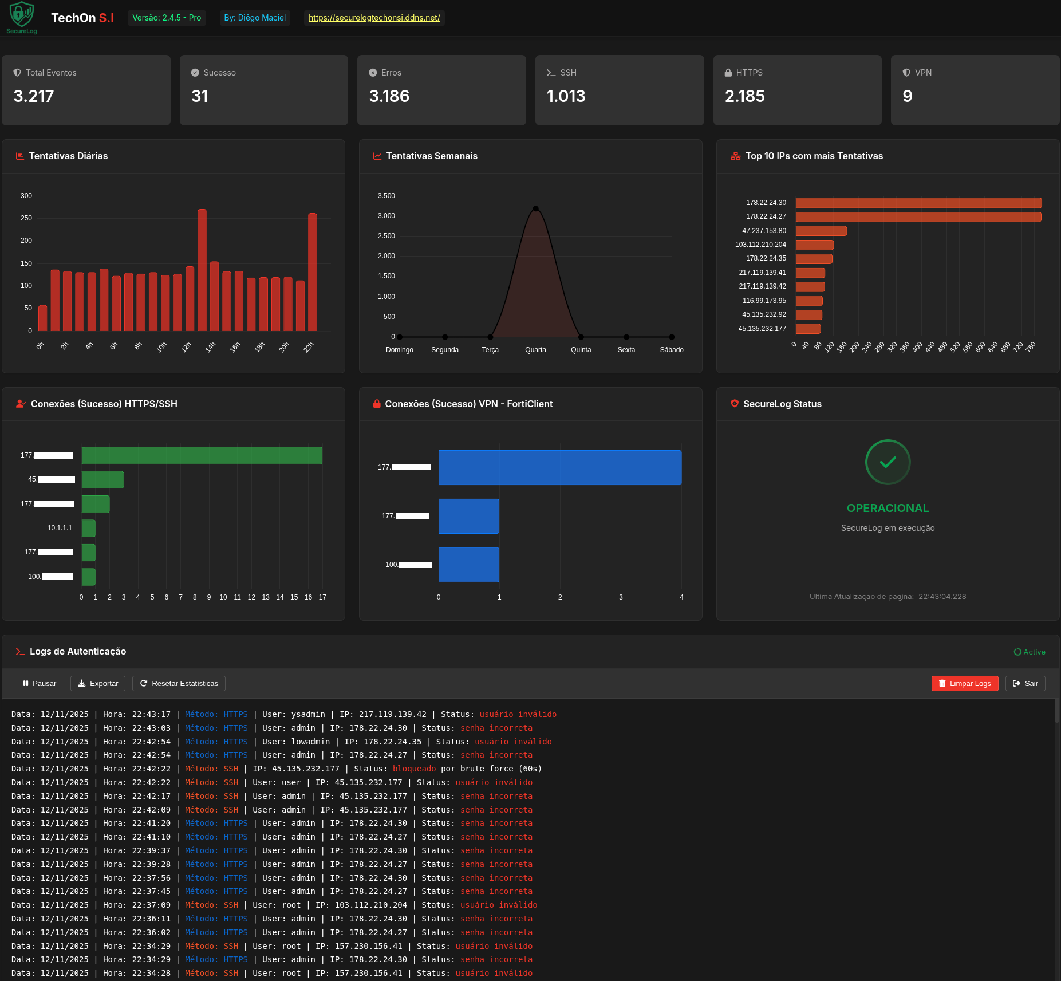Click the Tentativas Diárias bar chart icon
Image resolution: width=1061 pixels, height=981 pixels.
(x=19, y=155)
